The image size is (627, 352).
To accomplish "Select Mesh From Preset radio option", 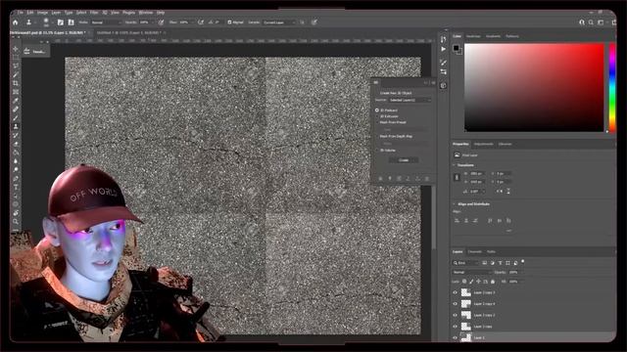I will tap(376, 122).
